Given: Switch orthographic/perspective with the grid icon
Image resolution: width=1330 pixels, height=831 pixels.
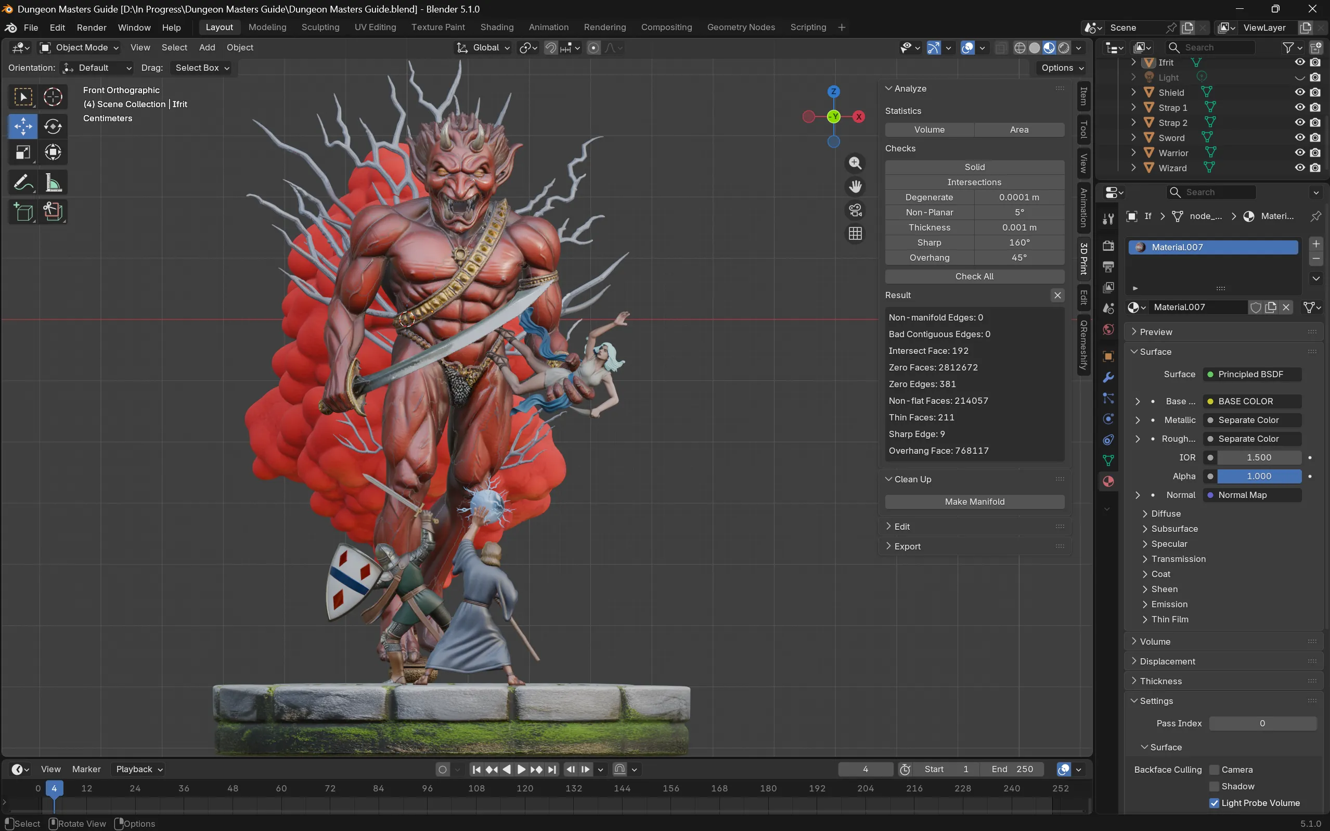Looking at the screenshot, I should (855, 234).
